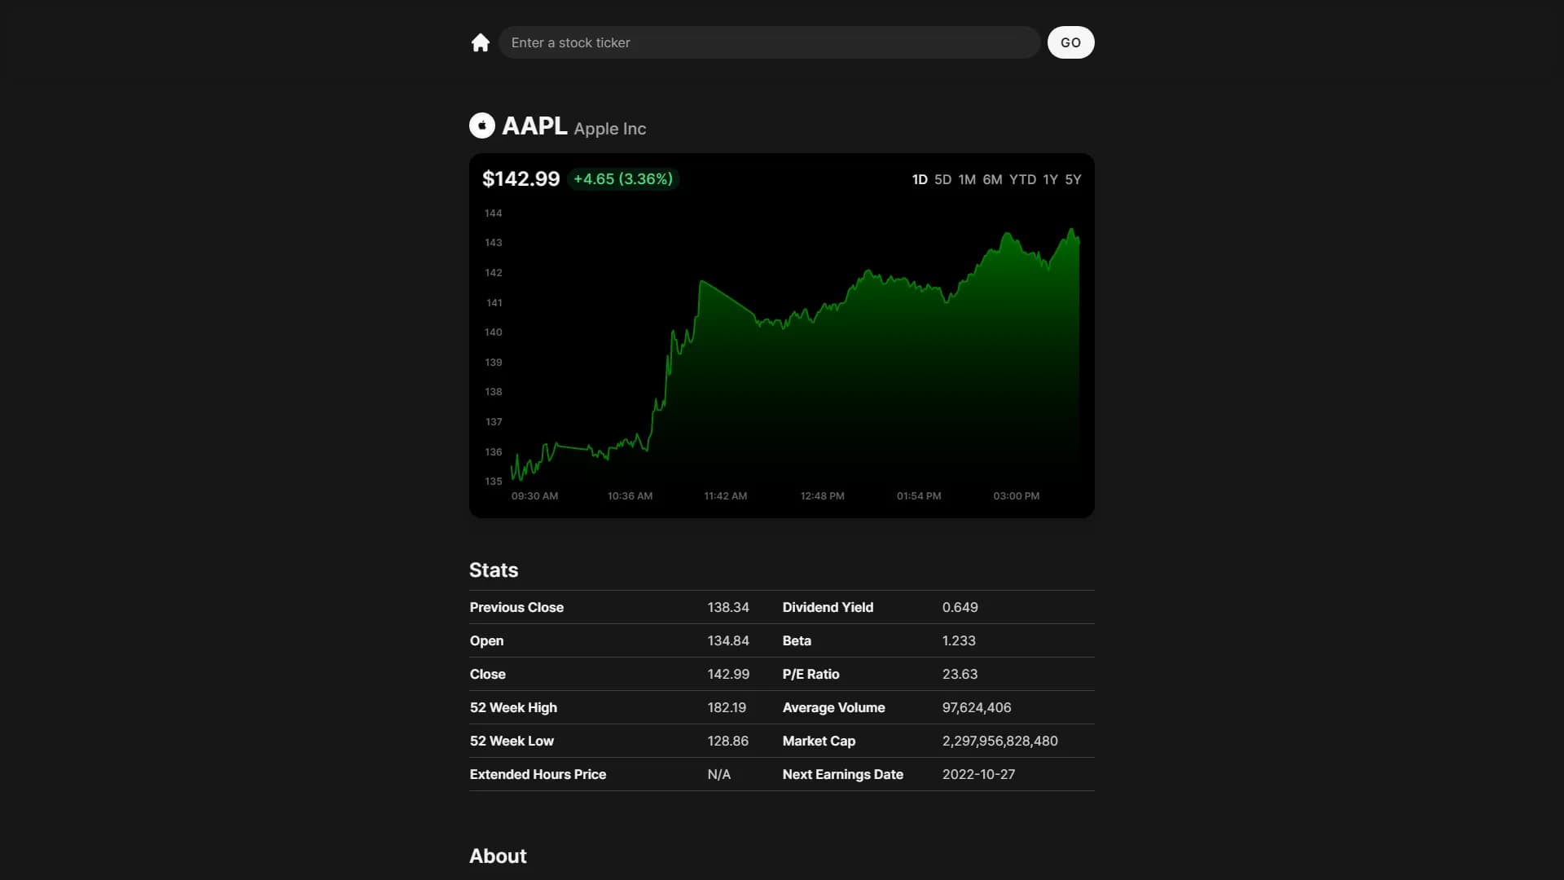Click the +4.65 (3.36%) change badge

pyautogui.click(x=623, y=179)
